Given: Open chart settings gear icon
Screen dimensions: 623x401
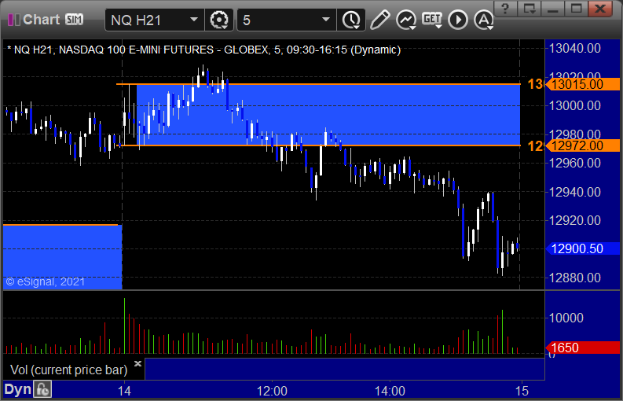Looking at the screenshot, I should click(x=219, y=20).
